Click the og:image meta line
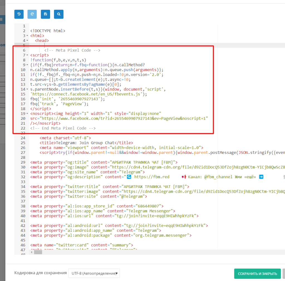Screen dimensions: 285x281 (x=158, y=167)
